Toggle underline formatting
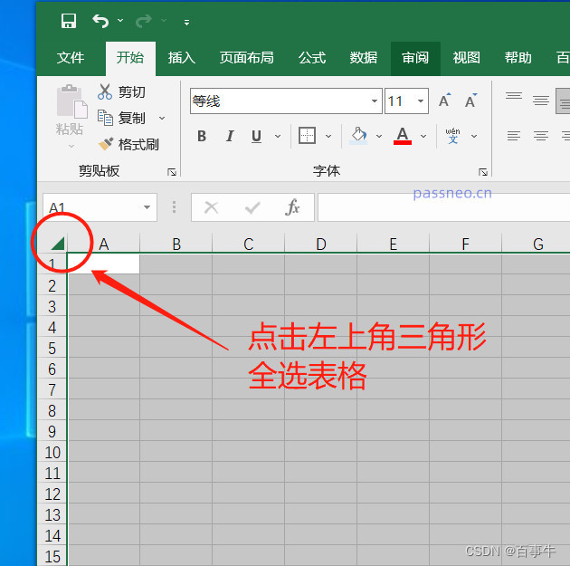Image resolution: width=570 pixels, height=566 pixels. (257, 136)
